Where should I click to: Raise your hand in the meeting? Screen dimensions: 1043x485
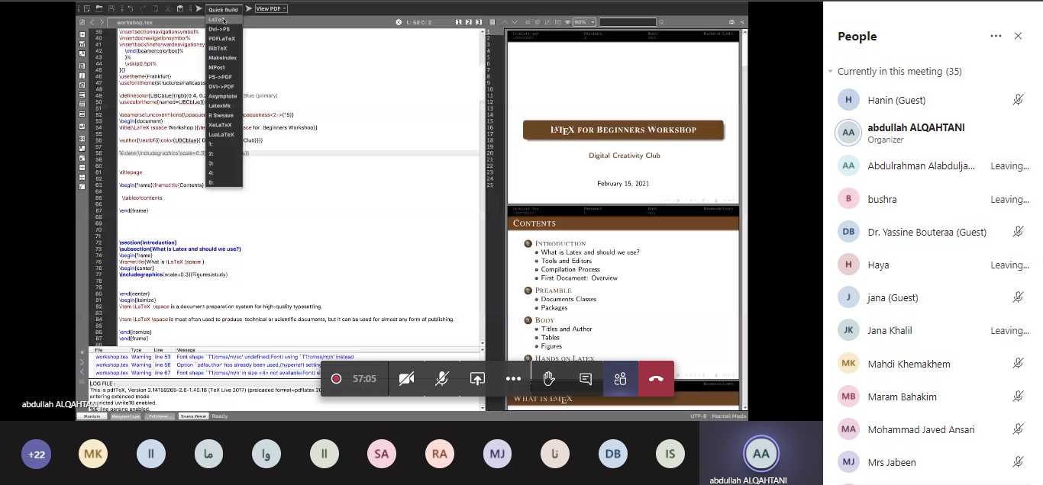548,379
